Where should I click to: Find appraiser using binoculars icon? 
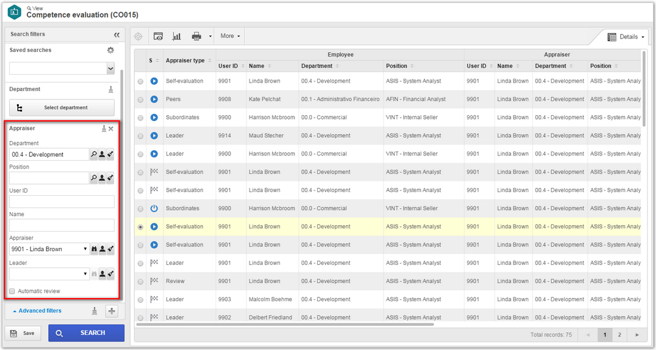pos(94,249)
